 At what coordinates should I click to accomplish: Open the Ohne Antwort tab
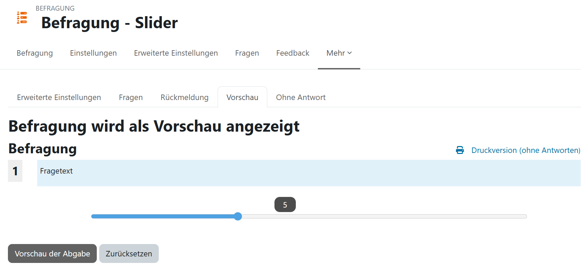tap(301, 98)
